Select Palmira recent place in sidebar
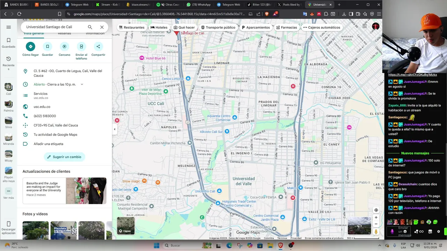The image size is (447, 251). pos(9,106)
